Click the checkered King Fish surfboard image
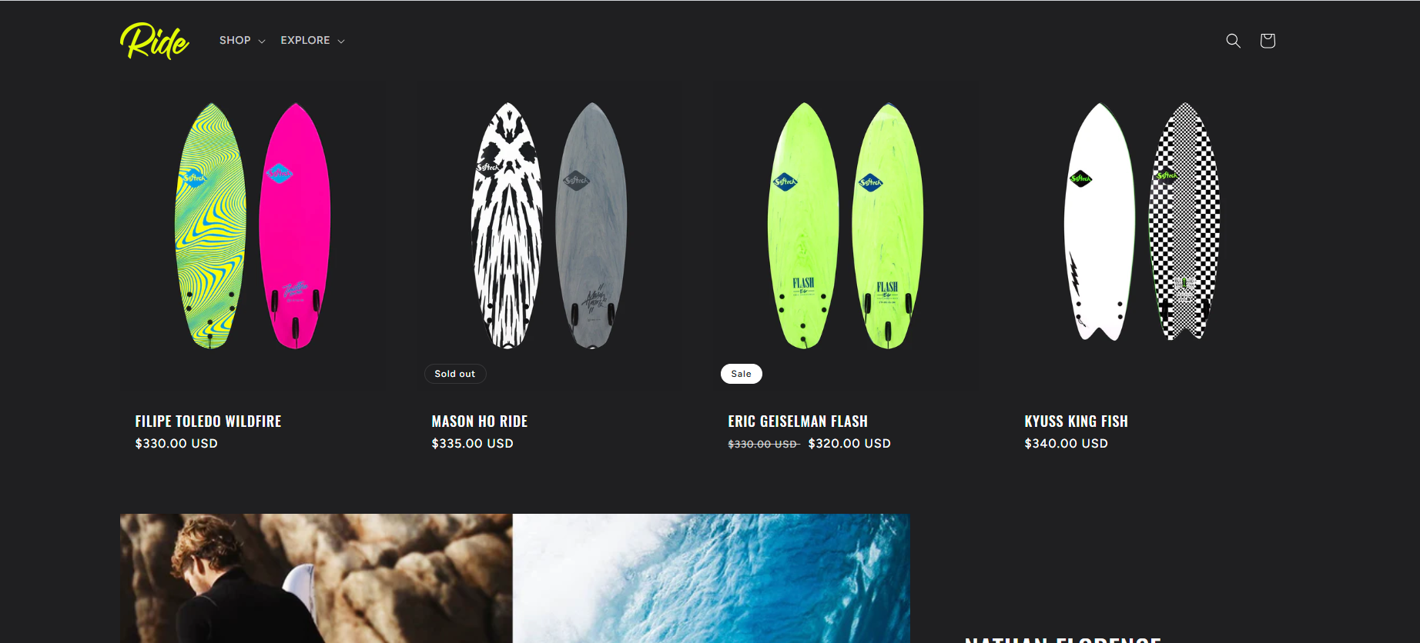The image size is (1420, 643). (x=1184, y=222)
